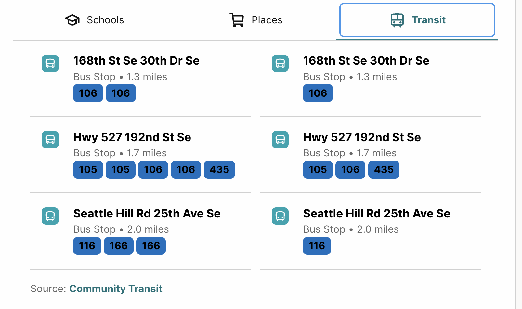The width and height of the screenshot is (522, 309).
Task: Open the Community Transit source link
Action: click(116, 289)
